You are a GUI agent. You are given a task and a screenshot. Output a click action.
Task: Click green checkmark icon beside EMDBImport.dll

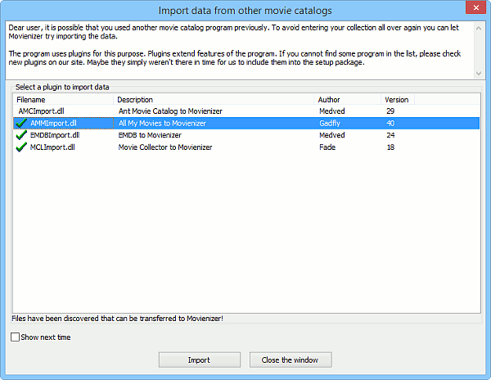click(x=21, y=135)
